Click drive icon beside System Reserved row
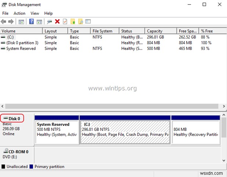Image resolution: width=227 pixels, height=177 pixels. pos(3,49)
